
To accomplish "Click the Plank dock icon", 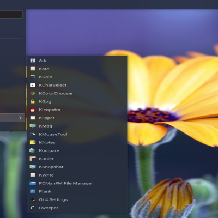I will coord(33,191).
